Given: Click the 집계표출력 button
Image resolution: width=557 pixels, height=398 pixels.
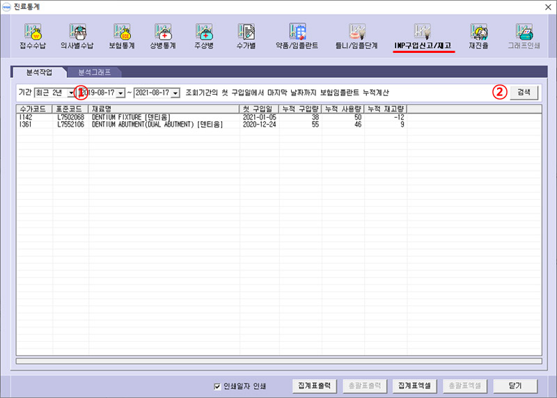Looking at the screenshot, I should [x=316, y=385].
